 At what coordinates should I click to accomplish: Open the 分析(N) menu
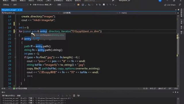[40, 1]
